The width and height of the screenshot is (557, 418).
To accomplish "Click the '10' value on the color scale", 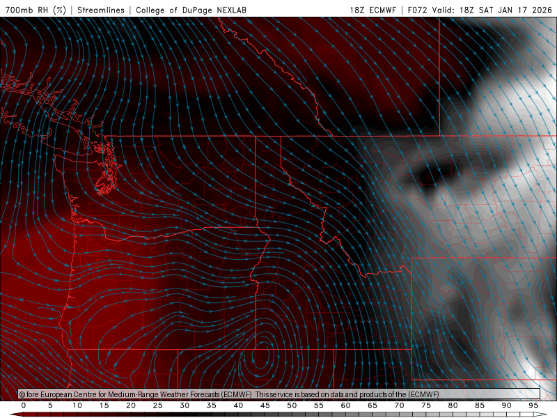I will click(77, 405).
